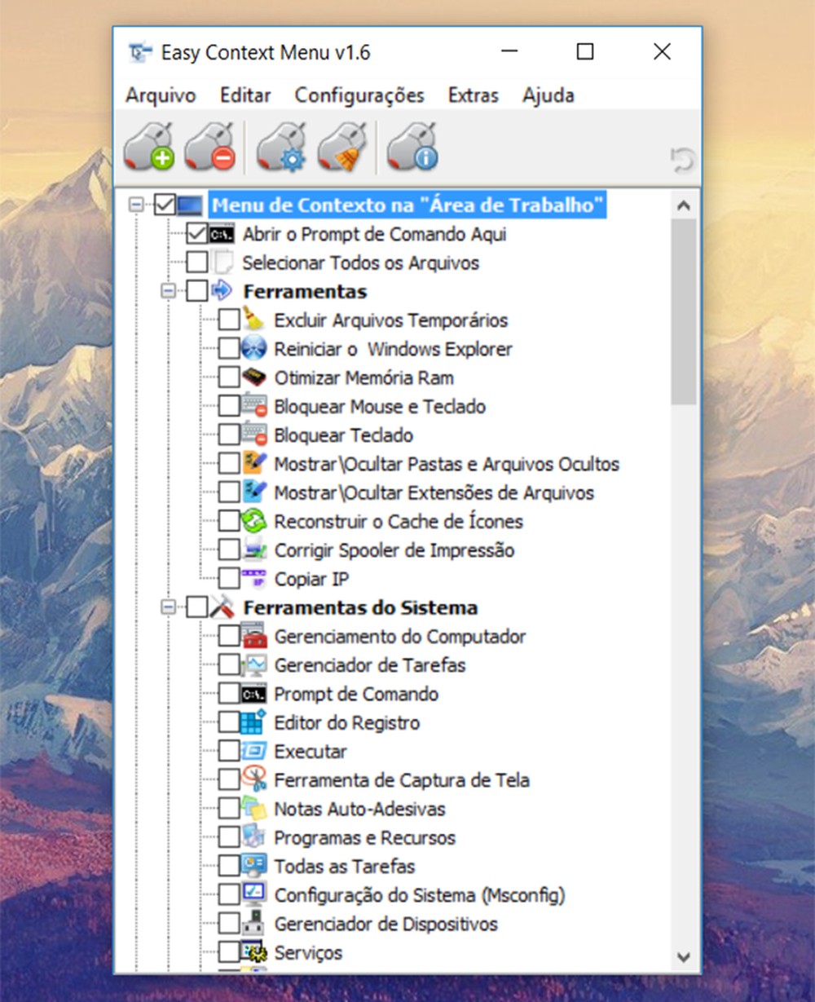Open the Arquivo menu
This screenshot has height=1002, width=815.
tap(160, 95)
